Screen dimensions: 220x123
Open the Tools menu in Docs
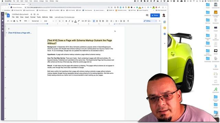point(39,17)
